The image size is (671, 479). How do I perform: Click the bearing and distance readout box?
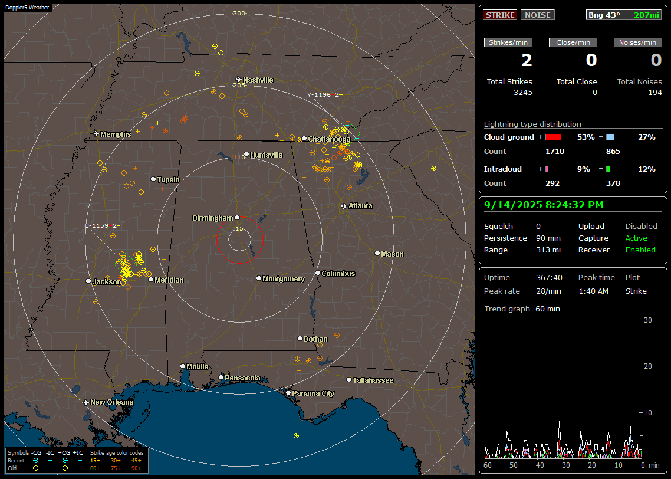(624, 15)
